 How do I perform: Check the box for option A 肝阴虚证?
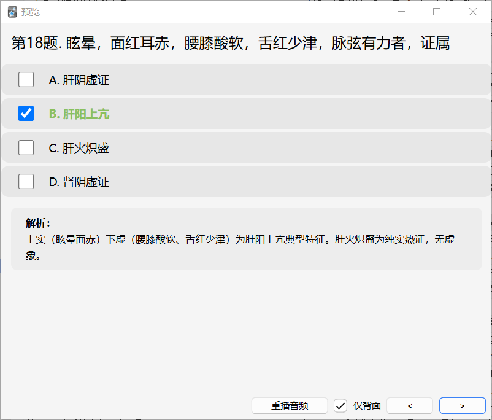point(26,79)
